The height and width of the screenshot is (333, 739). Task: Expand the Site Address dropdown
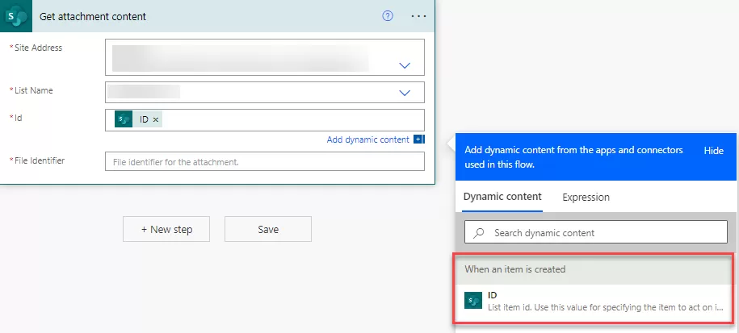click(x=405, y=65)
